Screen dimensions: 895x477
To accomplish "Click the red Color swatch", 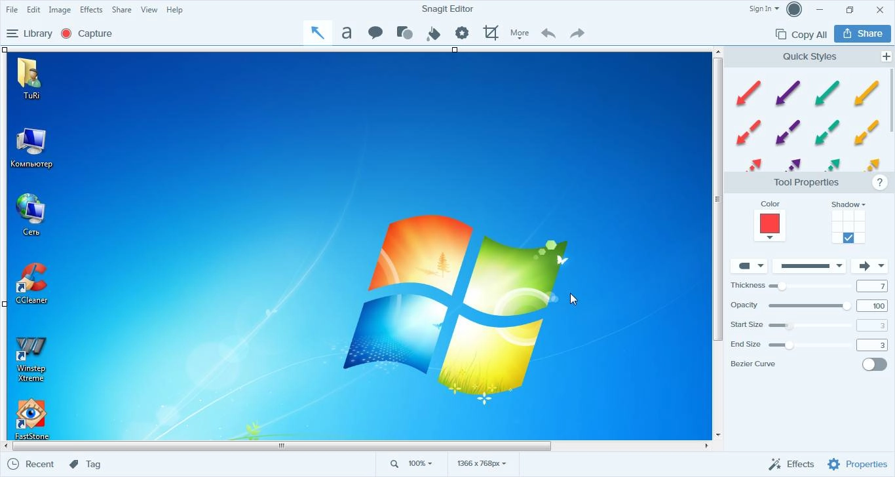I will pos(770,223).
